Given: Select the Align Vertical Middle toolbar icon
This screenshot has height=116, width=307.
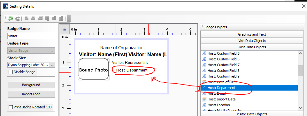Looking at the screenshot, I should (x=54, y=18).
